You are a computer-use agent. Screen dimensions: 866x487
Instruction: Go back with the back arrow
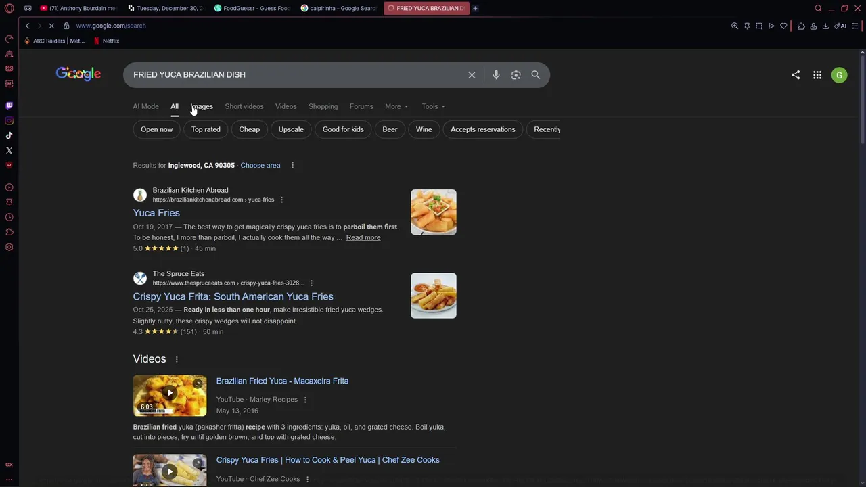[27, 26]
